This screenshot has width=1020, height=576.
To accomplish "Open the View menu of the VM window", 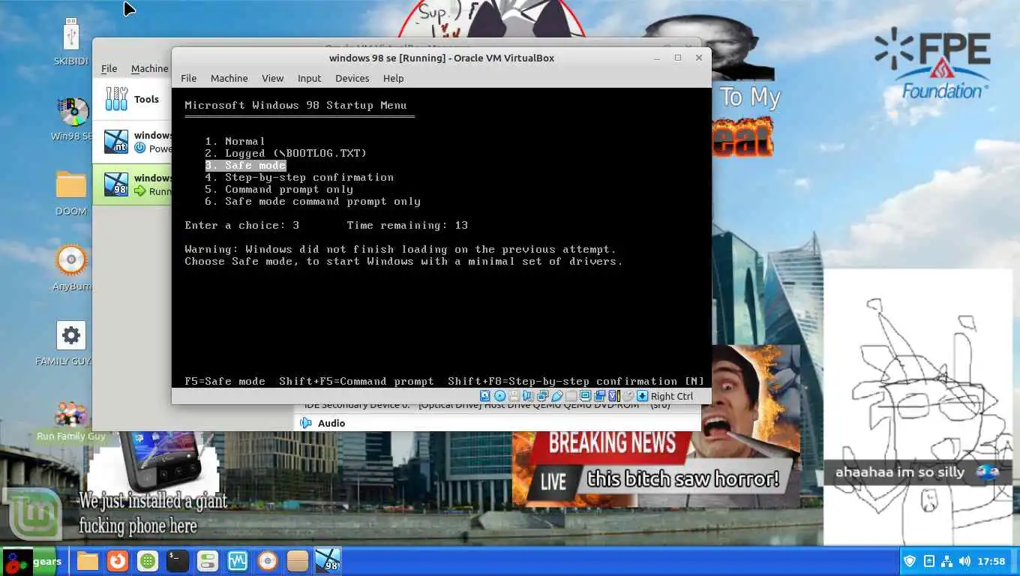I will pos(272,78).
